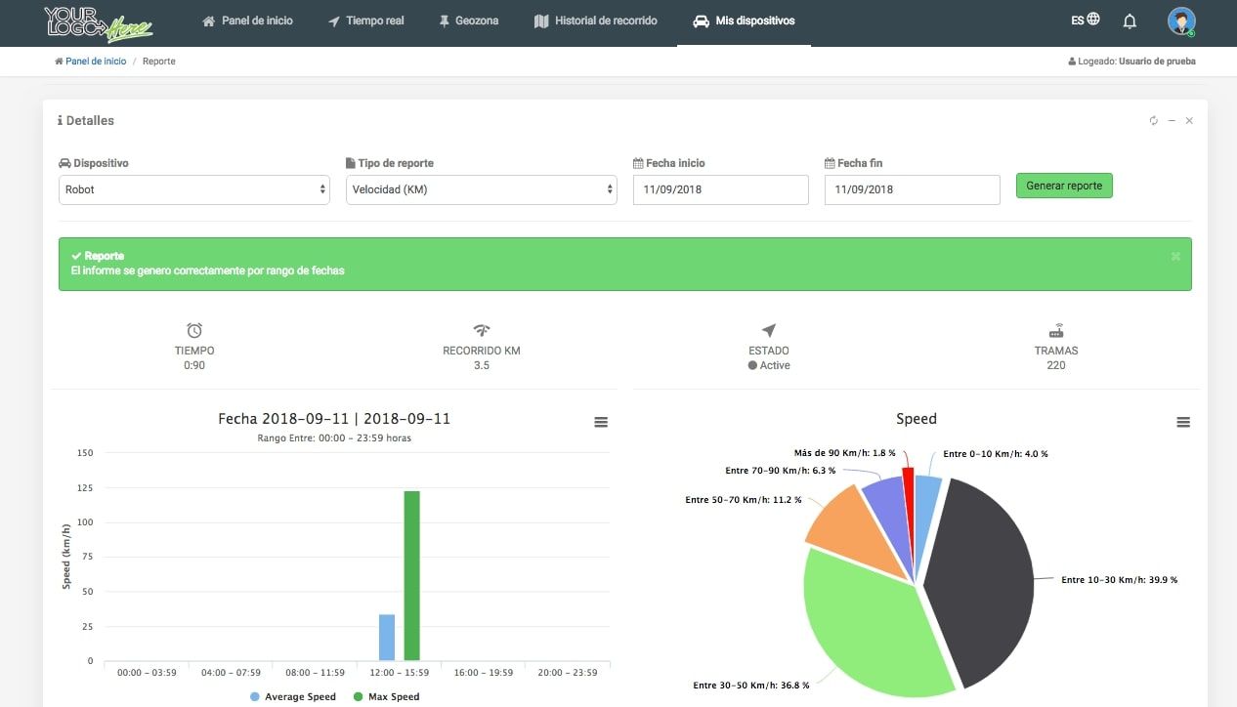Expand the Dispositivo dropdown showing Robot
Image resolution: width=1237 pixels, height=707 pixels.
pos(193,189)
